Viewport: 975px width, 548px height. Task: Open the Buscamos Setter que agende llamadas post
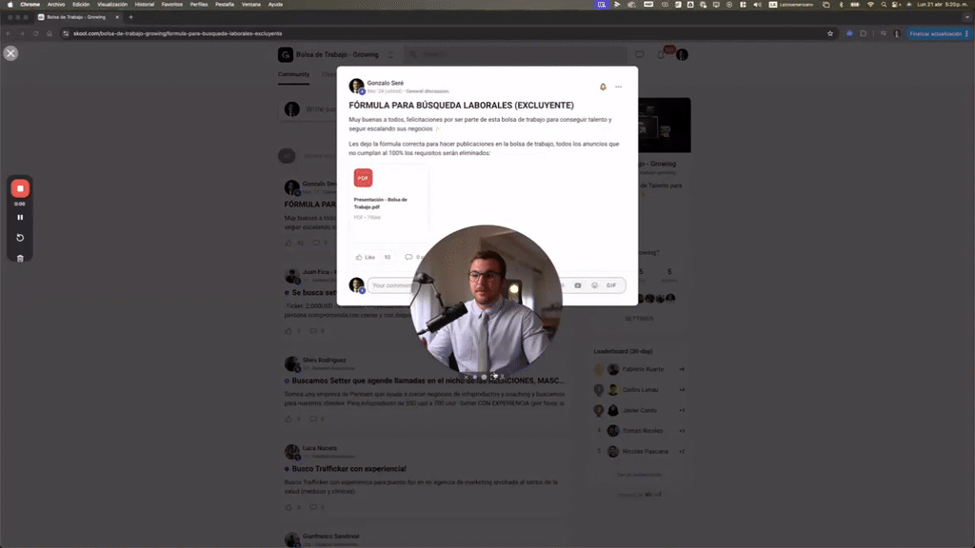coord(428,381)
